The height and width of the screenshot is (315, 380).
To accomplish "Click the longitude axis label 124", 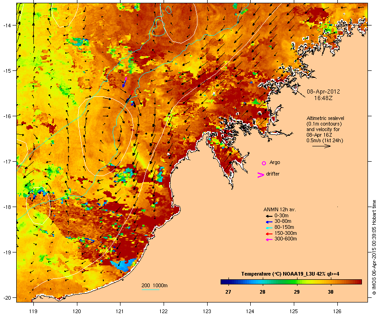I will (x=250, y=311).
